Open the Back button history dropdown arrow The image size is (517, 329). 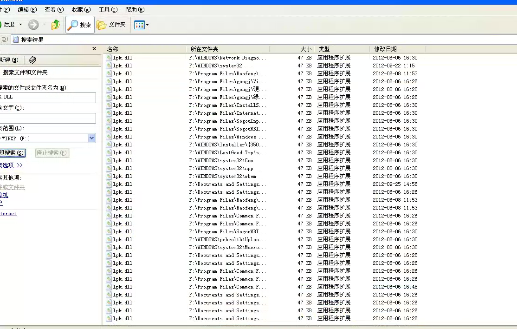pos(20,25)
